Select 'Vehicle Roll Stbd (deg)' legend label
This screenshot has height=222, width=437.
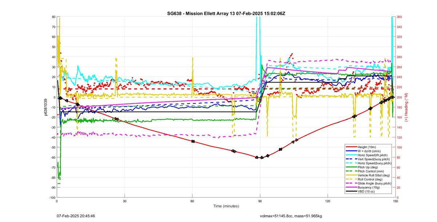point(374,175)
